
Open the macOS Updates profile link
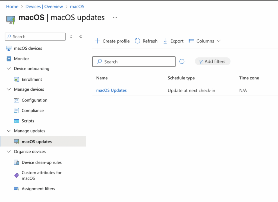(111, 90)
